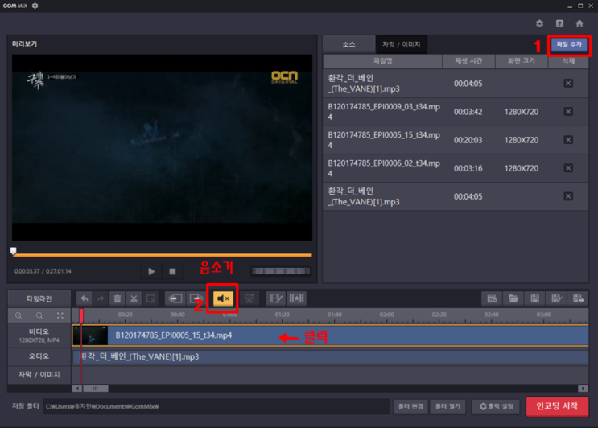Click the move clip left icon
The width and height of the screenshot is (598, 428).
coord(175,298)
